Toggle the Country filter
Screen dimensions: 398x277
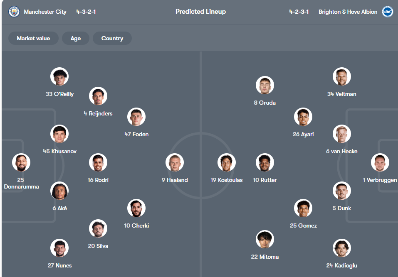(x=111, y=38)
